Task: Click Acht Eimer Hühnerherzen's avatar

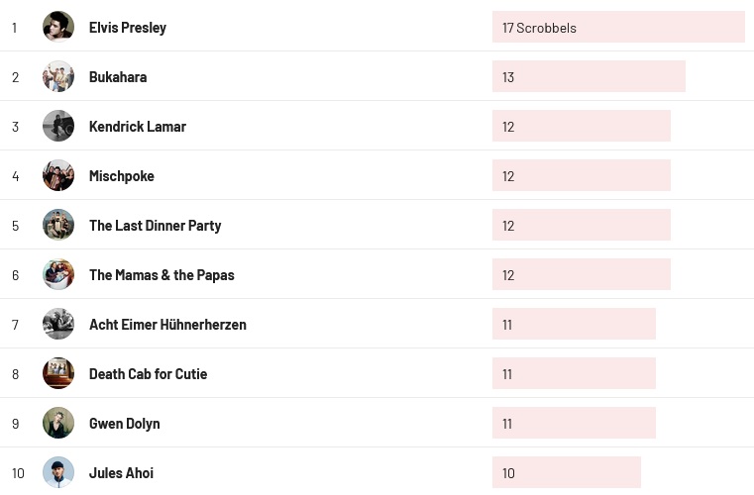Action: tap(58, 324)
